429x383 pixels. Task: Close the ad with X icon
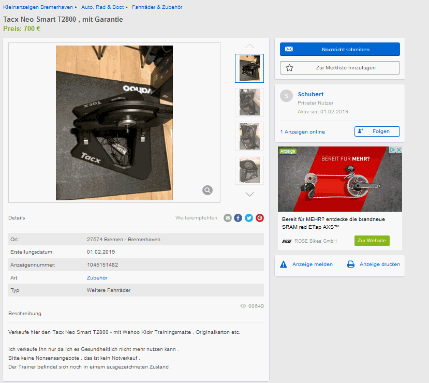(x=399, y=150)
